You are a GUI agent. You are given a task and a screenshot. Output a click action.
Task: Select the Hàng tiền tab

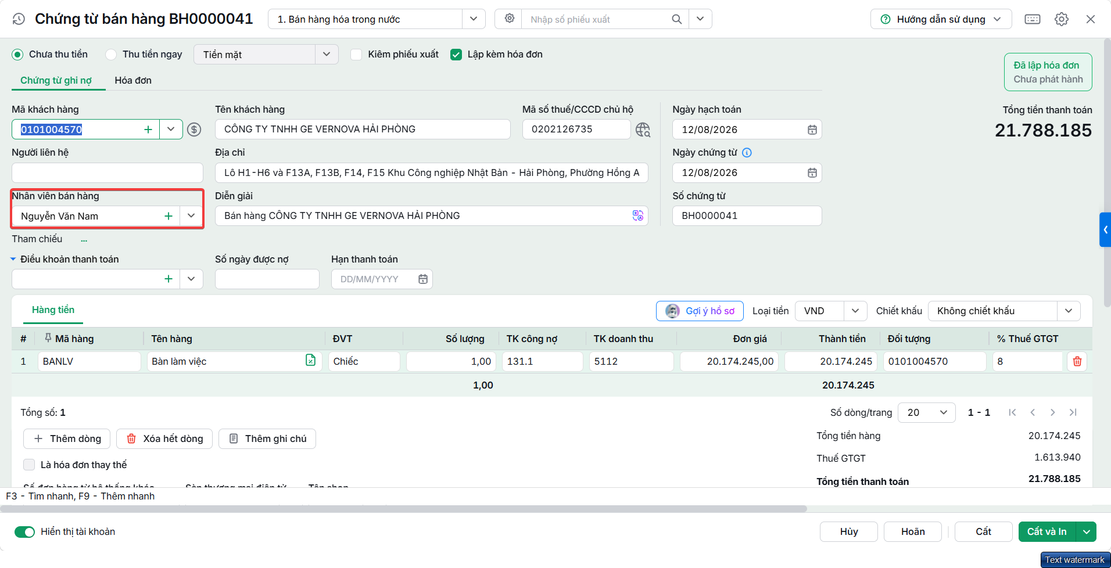tap(53, 310)
